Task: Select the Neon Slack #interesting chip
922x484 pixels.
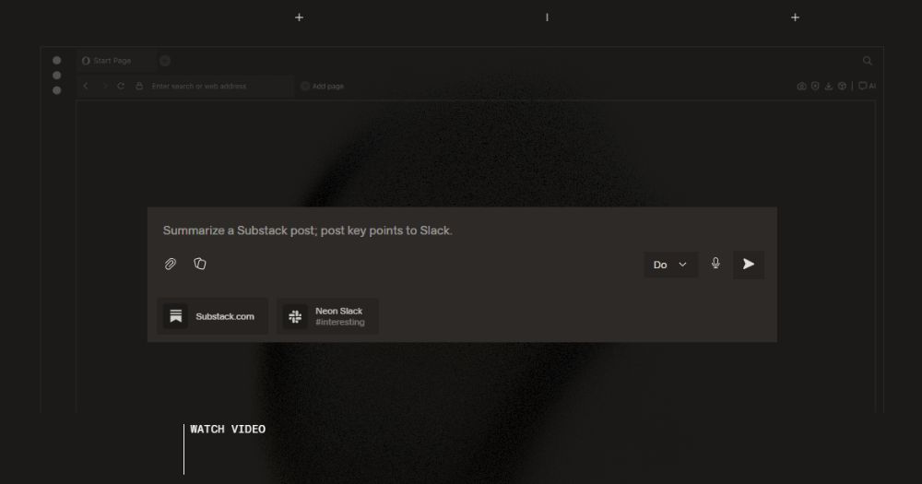Action: [x=327, y=316]
